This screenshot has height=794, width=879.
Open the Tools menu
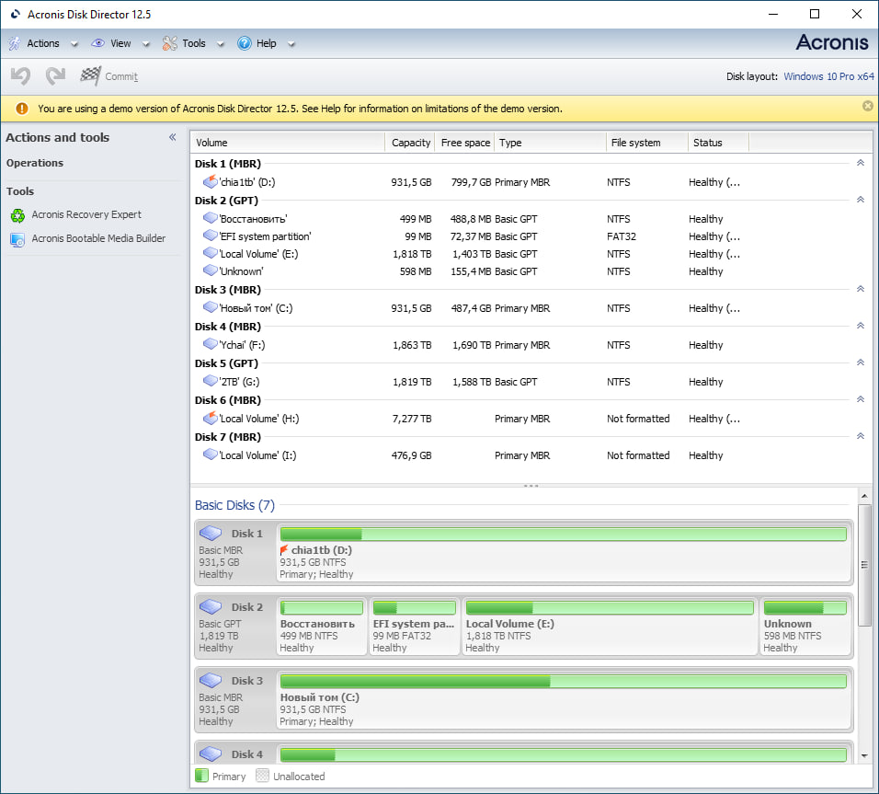pos(194,43)
